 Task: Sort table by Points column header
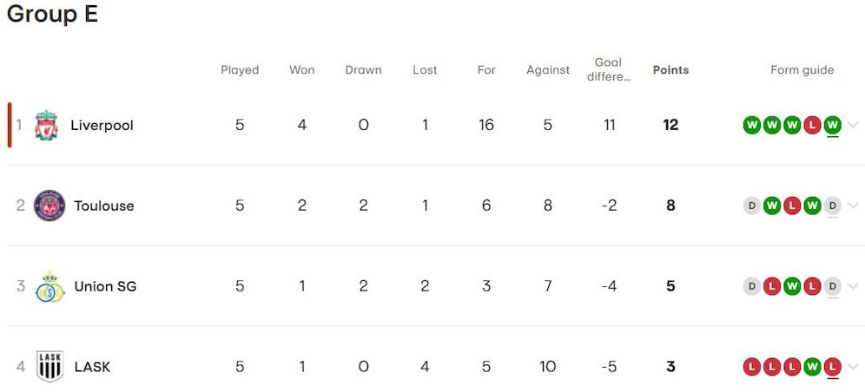(x=670, y=70)
